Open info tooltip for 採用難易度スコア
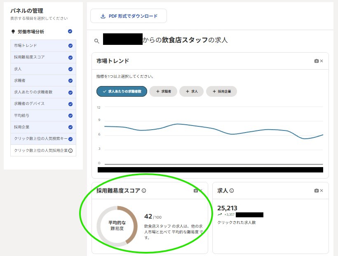The image size is (338, 256). [144, 191]
